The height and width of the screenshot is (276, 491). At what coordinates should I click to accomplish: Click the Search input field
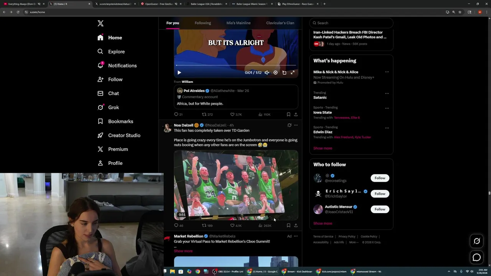(x=351, y=23)
